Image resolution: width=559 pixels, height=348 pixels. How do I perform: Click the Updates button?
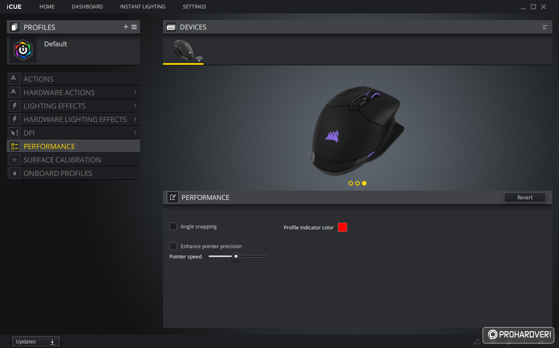click(x=36, y=342)
